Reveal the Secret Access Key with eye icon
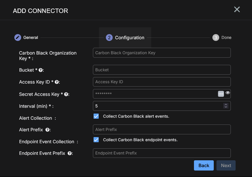The width and height of the screenshot is (252, 177). coord(227,93)
